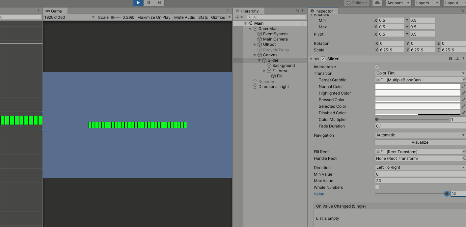Viewport: 466px width, 227px height.
Task: Open the Transition dropdown showing Color Tint
Action: (420, 73)
